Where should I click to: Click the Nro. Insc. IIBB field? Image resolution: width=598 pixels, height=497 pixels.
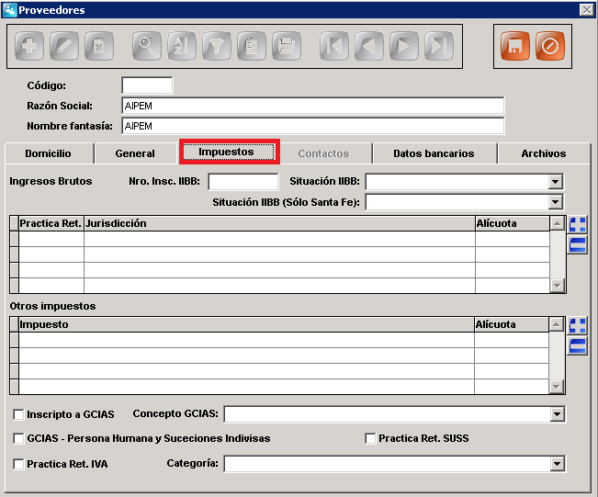(x=243, y=182)
